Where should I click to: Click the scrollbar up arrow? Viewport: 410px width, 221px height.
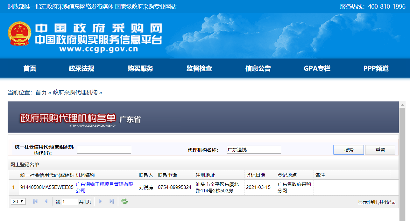click(x=402, y=105)
